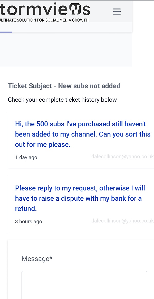The height and width of the screenshot is (299, 154).
Task: Click the empty grey banner area below header
Action: (x=66, y=50)
